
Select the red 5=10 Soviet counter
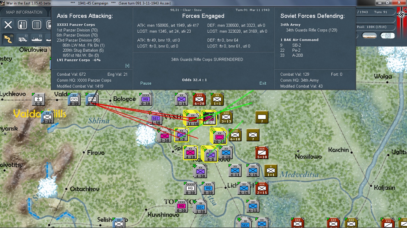tap(262, 152)
